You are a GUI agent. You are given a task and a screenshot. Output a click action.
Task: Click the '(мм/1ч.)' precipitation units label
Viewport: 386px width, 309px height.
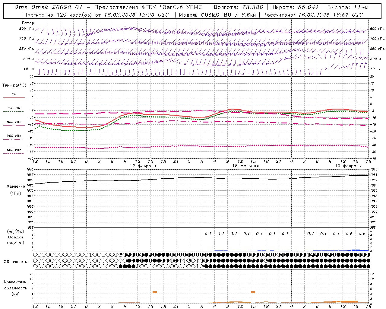(16, 243)
